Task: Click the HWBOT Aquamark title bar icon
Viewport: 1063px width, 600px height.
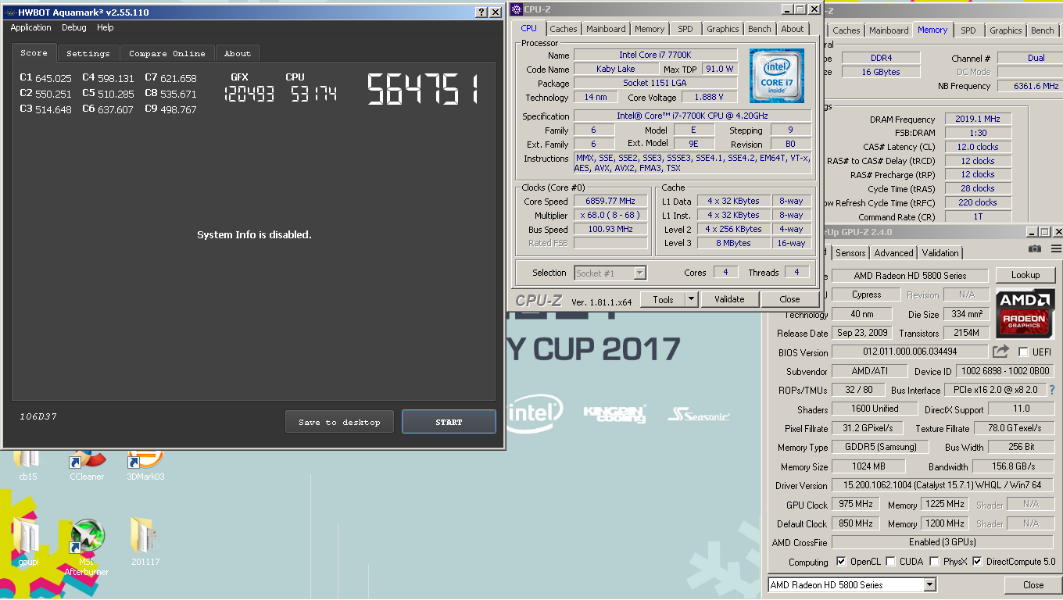Action: point(10,12)
